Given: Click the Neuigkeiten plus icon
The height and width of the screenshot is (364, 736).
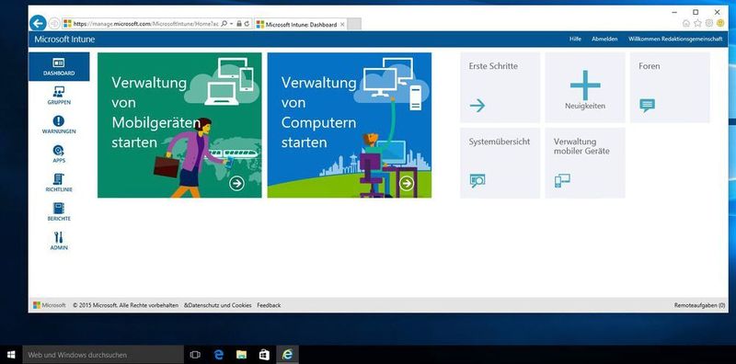Looking at the screenshot, I should [585, 85].
